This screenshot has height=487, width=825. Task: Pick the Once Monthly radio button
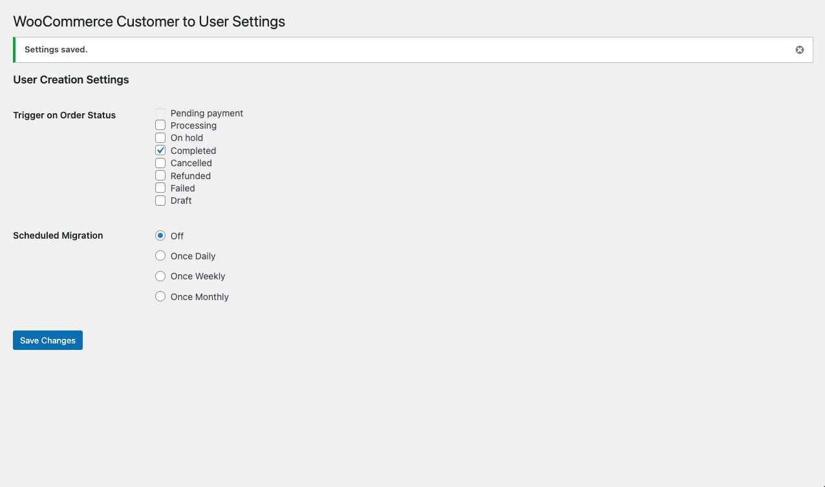point(160,297)
